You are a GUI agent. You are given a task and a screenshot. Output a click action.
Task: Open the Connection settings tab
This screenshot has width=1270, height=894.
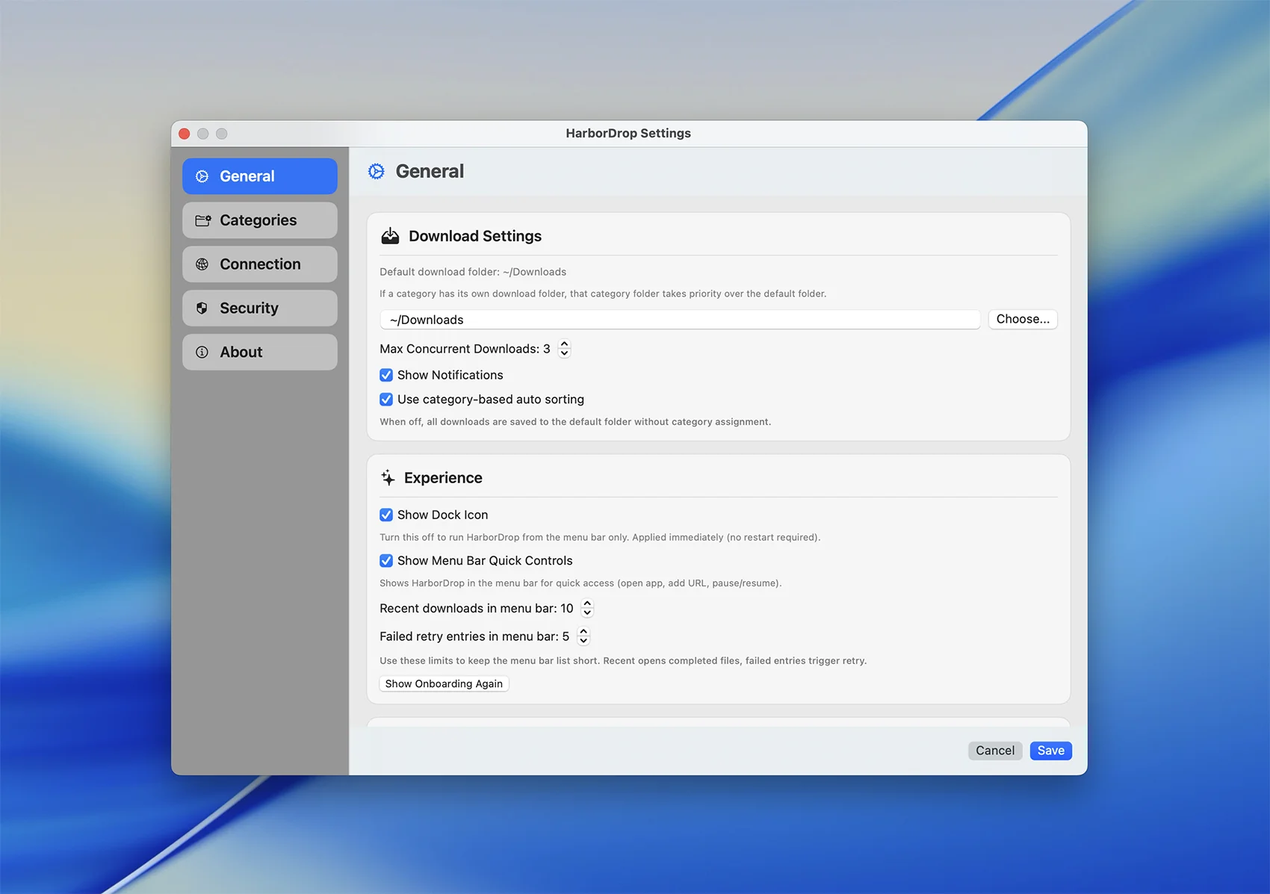pyautogui.click(x=259, y=264)
